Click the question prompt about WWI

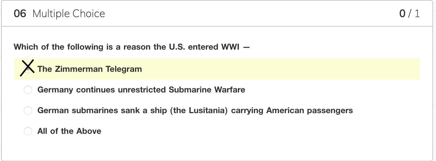[132, 47]
